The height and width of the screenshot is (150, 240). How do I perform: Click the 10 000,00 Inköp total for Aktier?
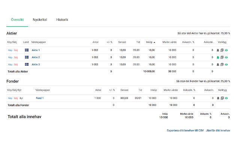click(x=149, y=71)
